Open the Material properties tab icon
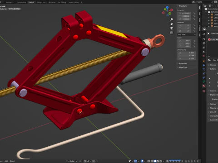This screenshot has height=163, width=218. coord(204,86)
